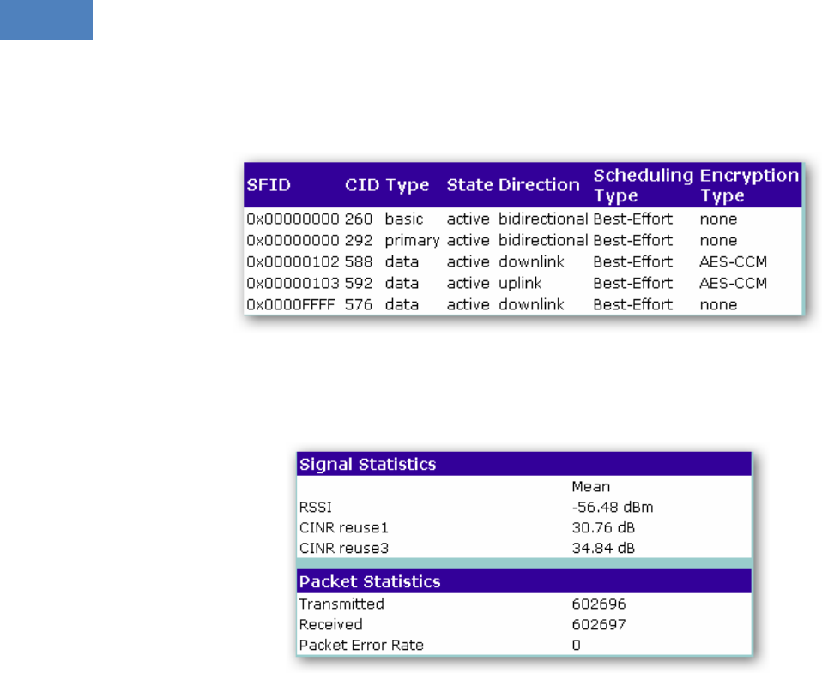Click 'bidirectional' in the CID 292 row
822x673 pixels.
pyautogui.click(x=543, y=240)
